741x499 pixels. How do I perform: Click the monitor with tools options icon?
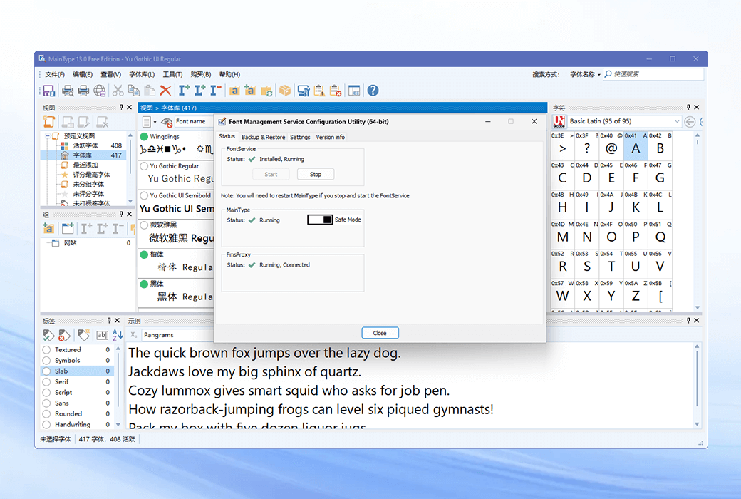click(x=304, y=91)
